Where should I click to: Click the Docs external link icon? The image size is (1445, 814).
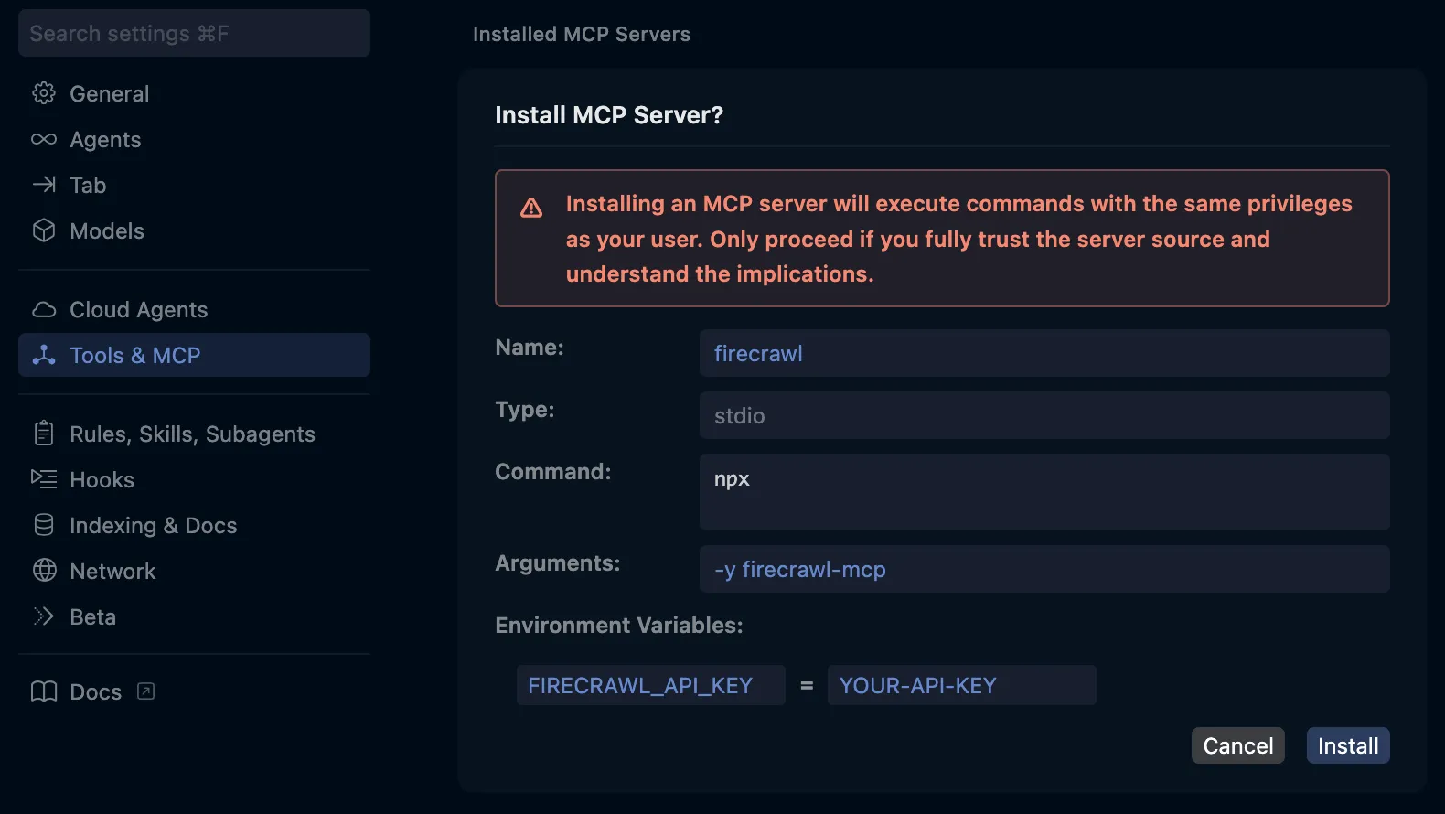pyautogui.click(x=145, y=691)
